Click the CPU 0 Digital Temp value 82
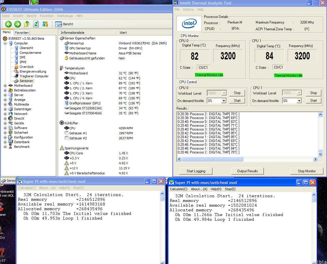327x264 pixels. coord(195,56)
